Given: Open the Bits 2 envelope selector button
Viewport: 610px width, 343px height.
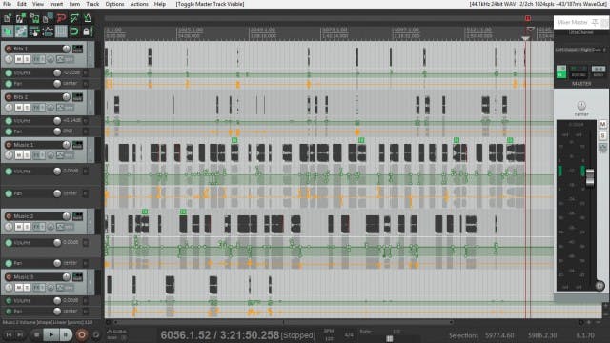Looking at the screenshot, I should [x=60, y=108].
